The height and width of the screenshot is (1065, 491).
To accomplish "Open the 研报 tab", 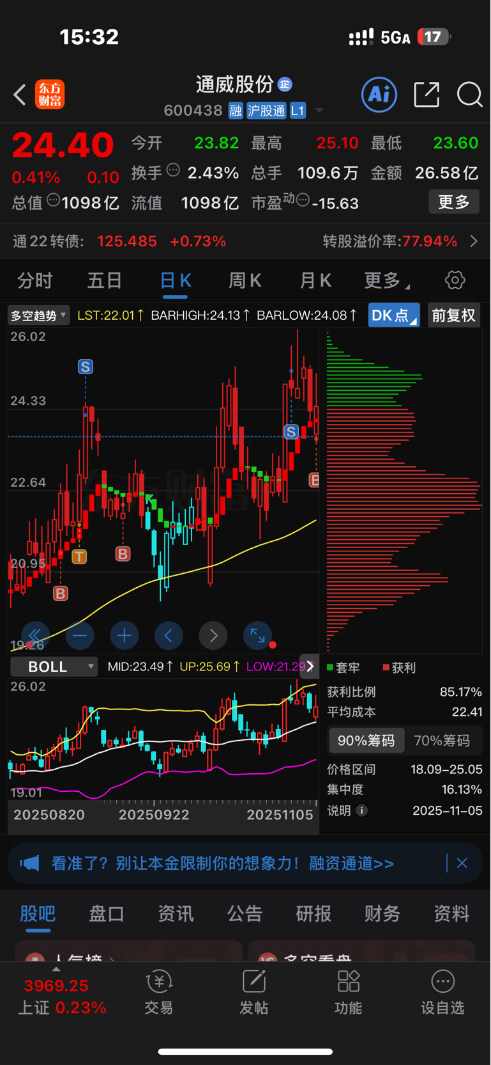I will pos(313,913).
